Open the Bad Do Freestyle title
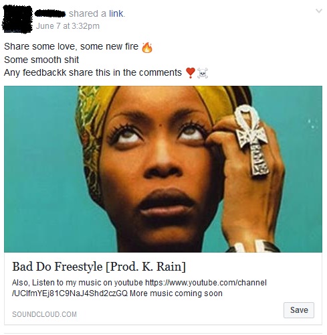 pos(99,267)
